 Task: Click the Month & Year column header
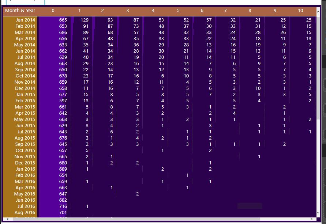20,10
